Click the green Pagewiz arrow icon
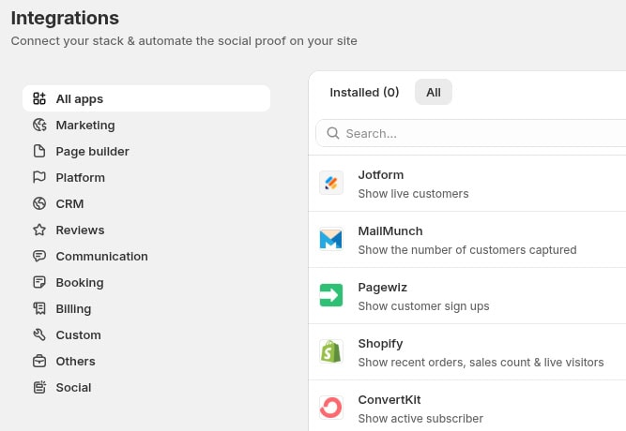Viewport: 626px width, 431px height. [x=331, y=296]
